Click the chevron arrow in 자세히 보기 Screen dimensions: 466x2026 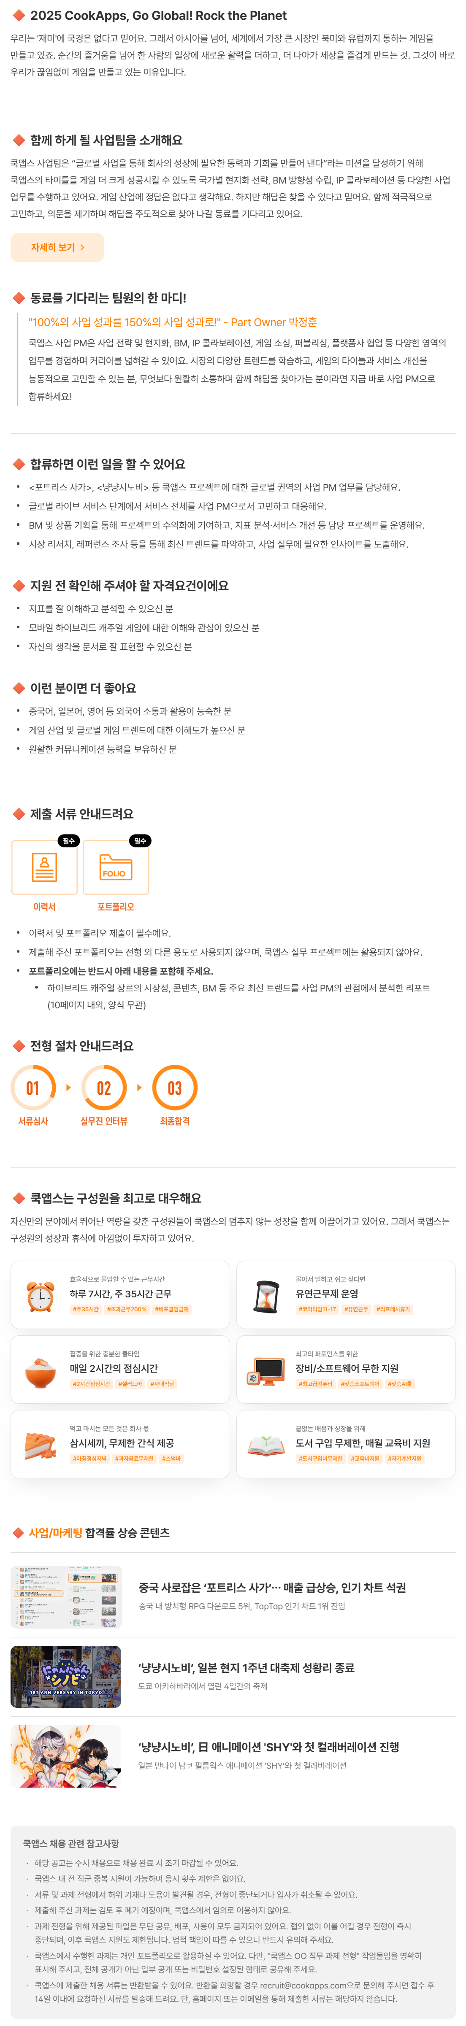coord(82,247)
